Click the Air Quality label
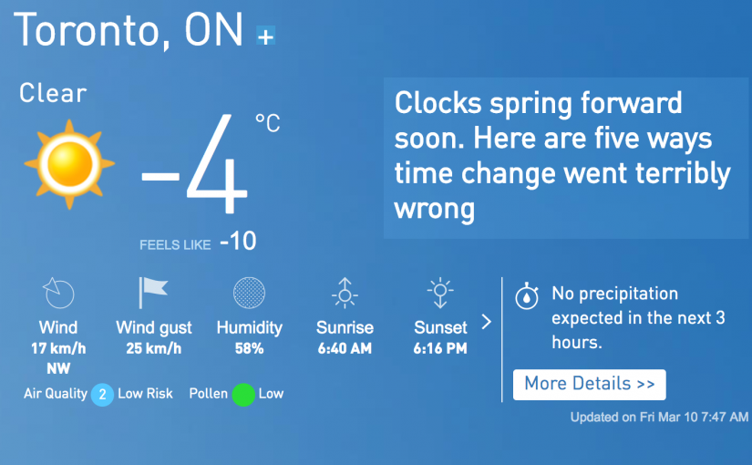 coord(56,394)
